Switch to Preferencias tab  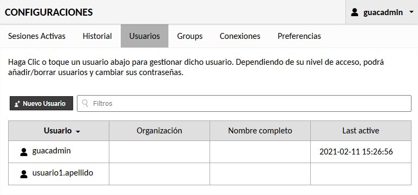(x=299, y=36)
